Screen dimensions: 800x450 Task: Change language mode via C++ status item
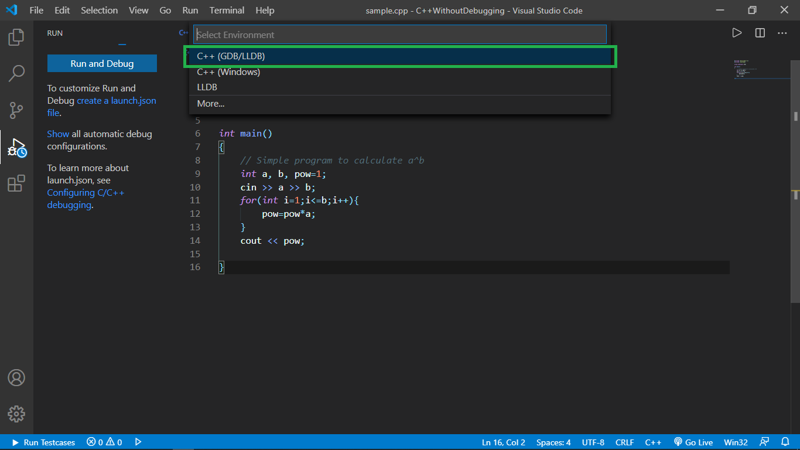[x=653, y=442]
